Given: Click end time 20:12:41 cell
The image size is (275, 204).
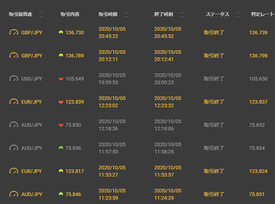Looking at the screenshot, I should pos(164,59).
